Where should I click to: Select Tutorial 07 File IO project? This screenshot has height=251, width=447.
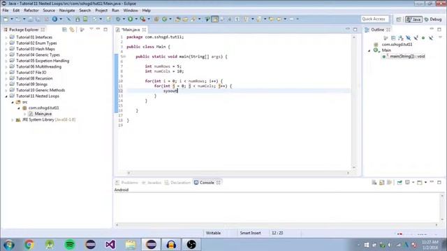31,73
